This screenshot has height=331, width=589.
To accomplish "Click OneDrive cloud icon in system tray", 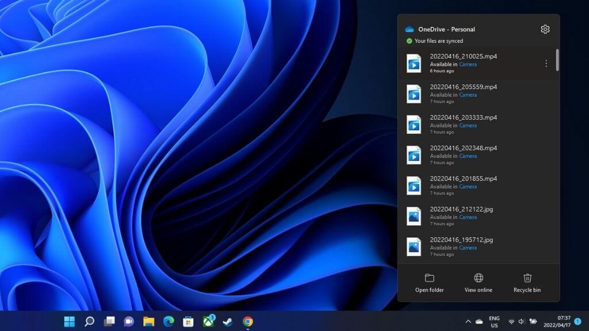I will [x=479, y=322].
